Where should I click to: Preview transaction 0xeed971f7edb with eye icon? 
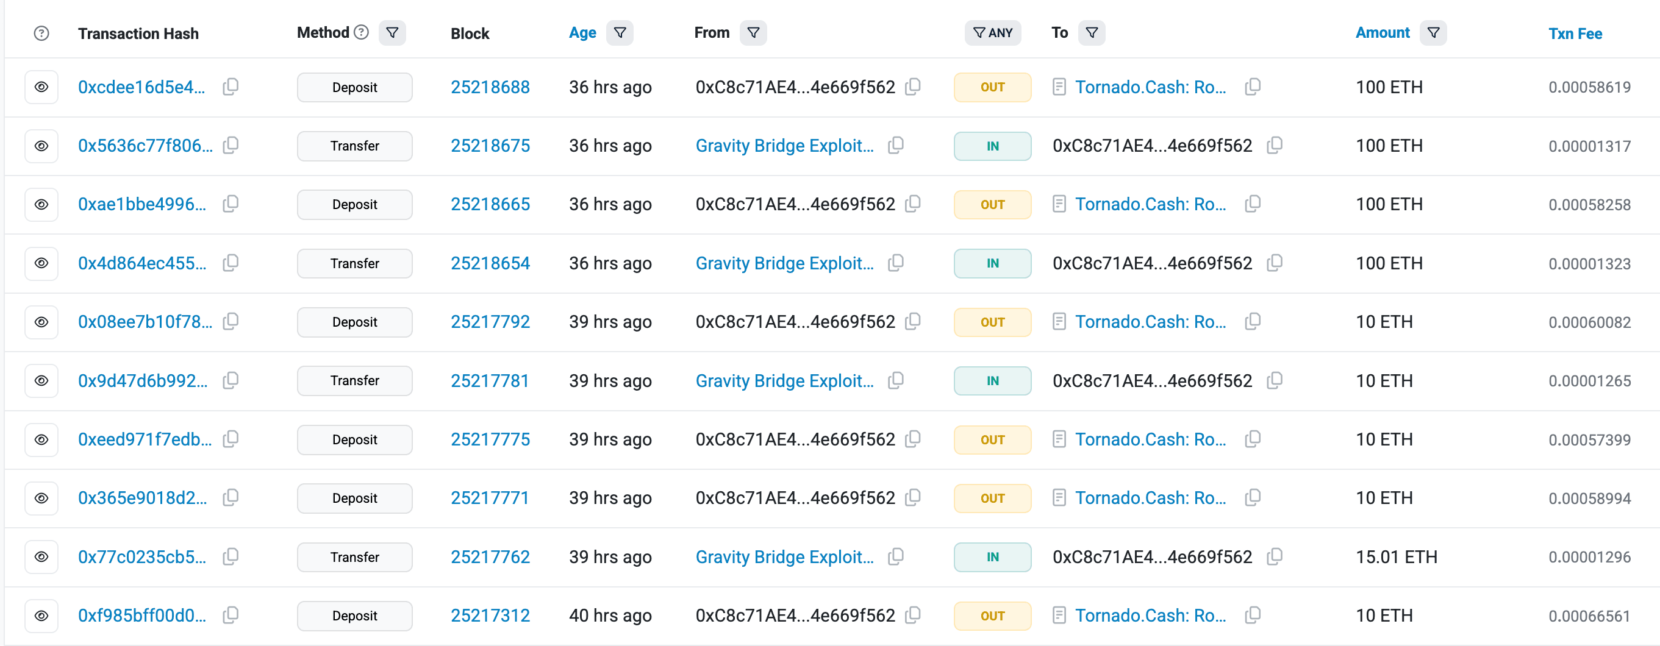coord(41,439)
